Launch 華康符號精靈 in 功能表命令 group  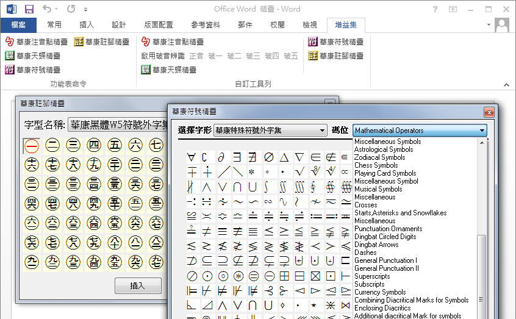tap(32, 70)
